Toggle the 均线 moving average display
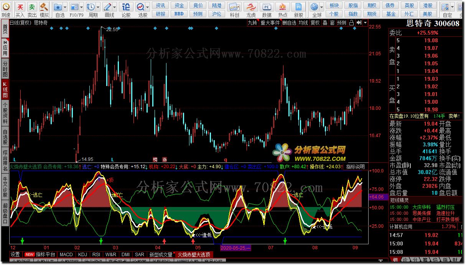The width and height of the screenshot is (466, 265). pyautogui.click(x=303, y=23)
